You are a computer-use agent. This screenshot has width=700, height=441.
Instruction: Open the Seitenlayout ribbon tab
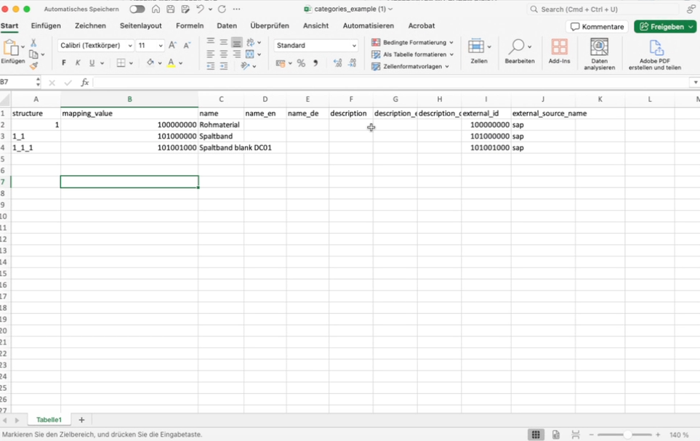(140, 26)
